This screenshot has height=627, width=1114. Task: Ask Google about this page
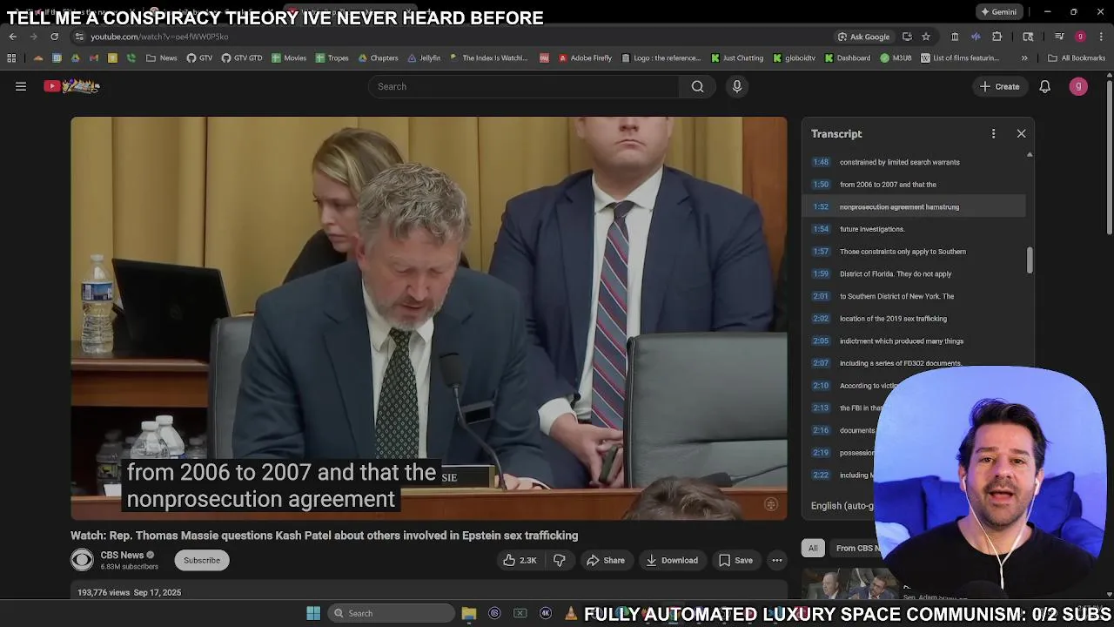pyautogui.click(x=863, y=37)
